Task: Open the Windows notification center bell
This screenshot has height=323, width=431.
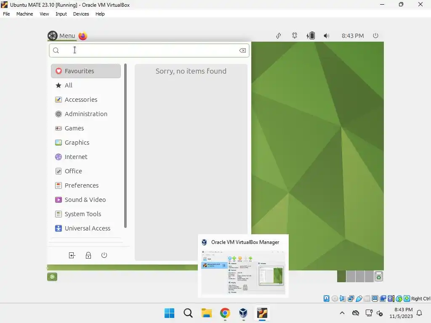Action: 420,313
